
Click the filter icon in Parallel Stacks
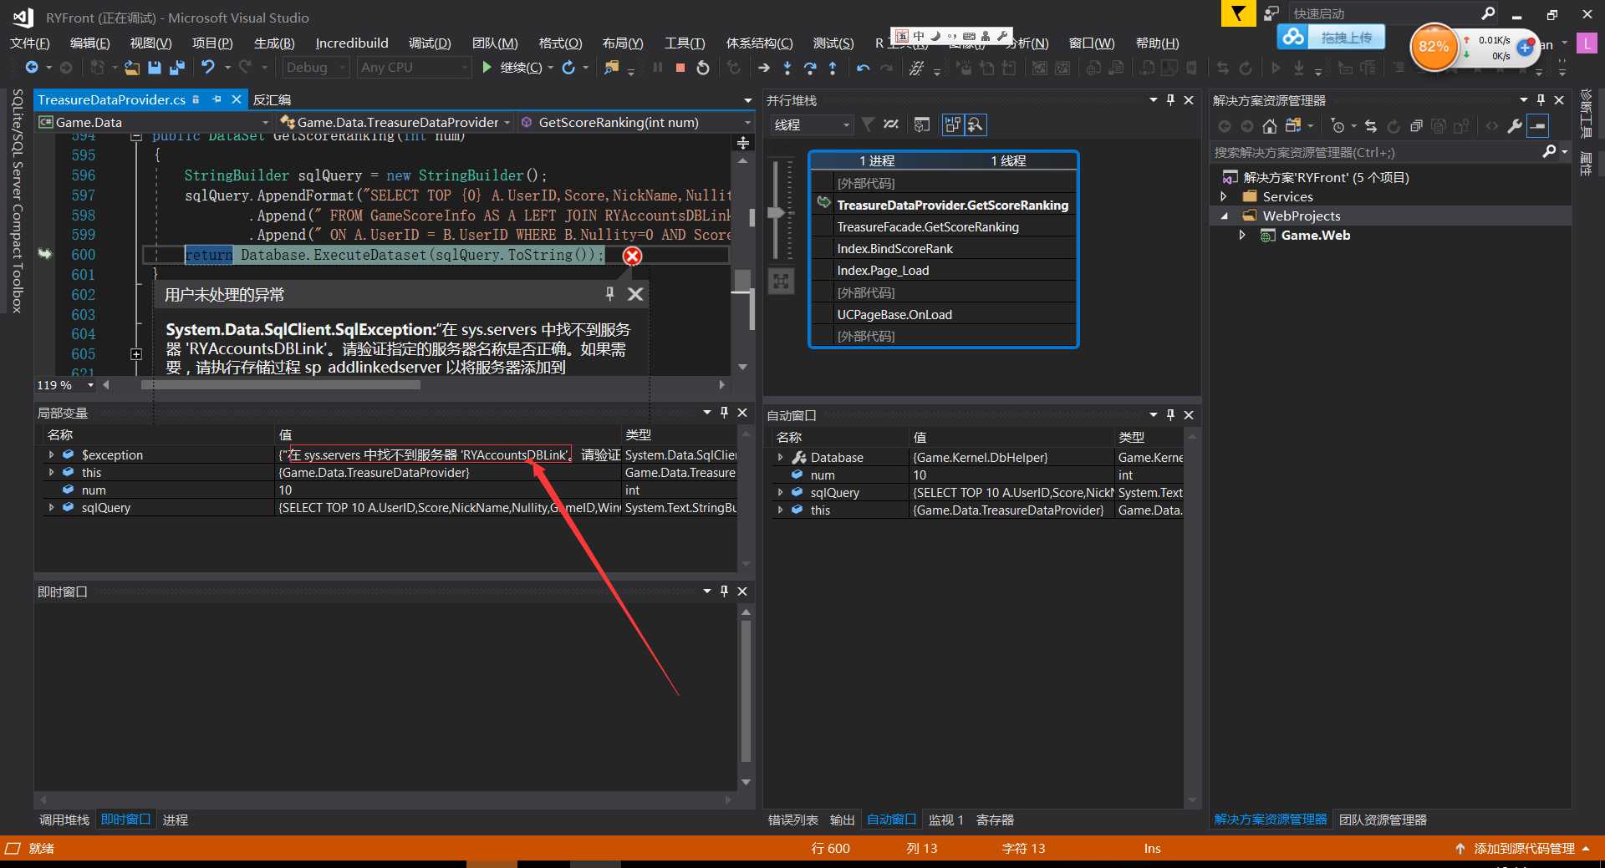(x=869, y=124)
